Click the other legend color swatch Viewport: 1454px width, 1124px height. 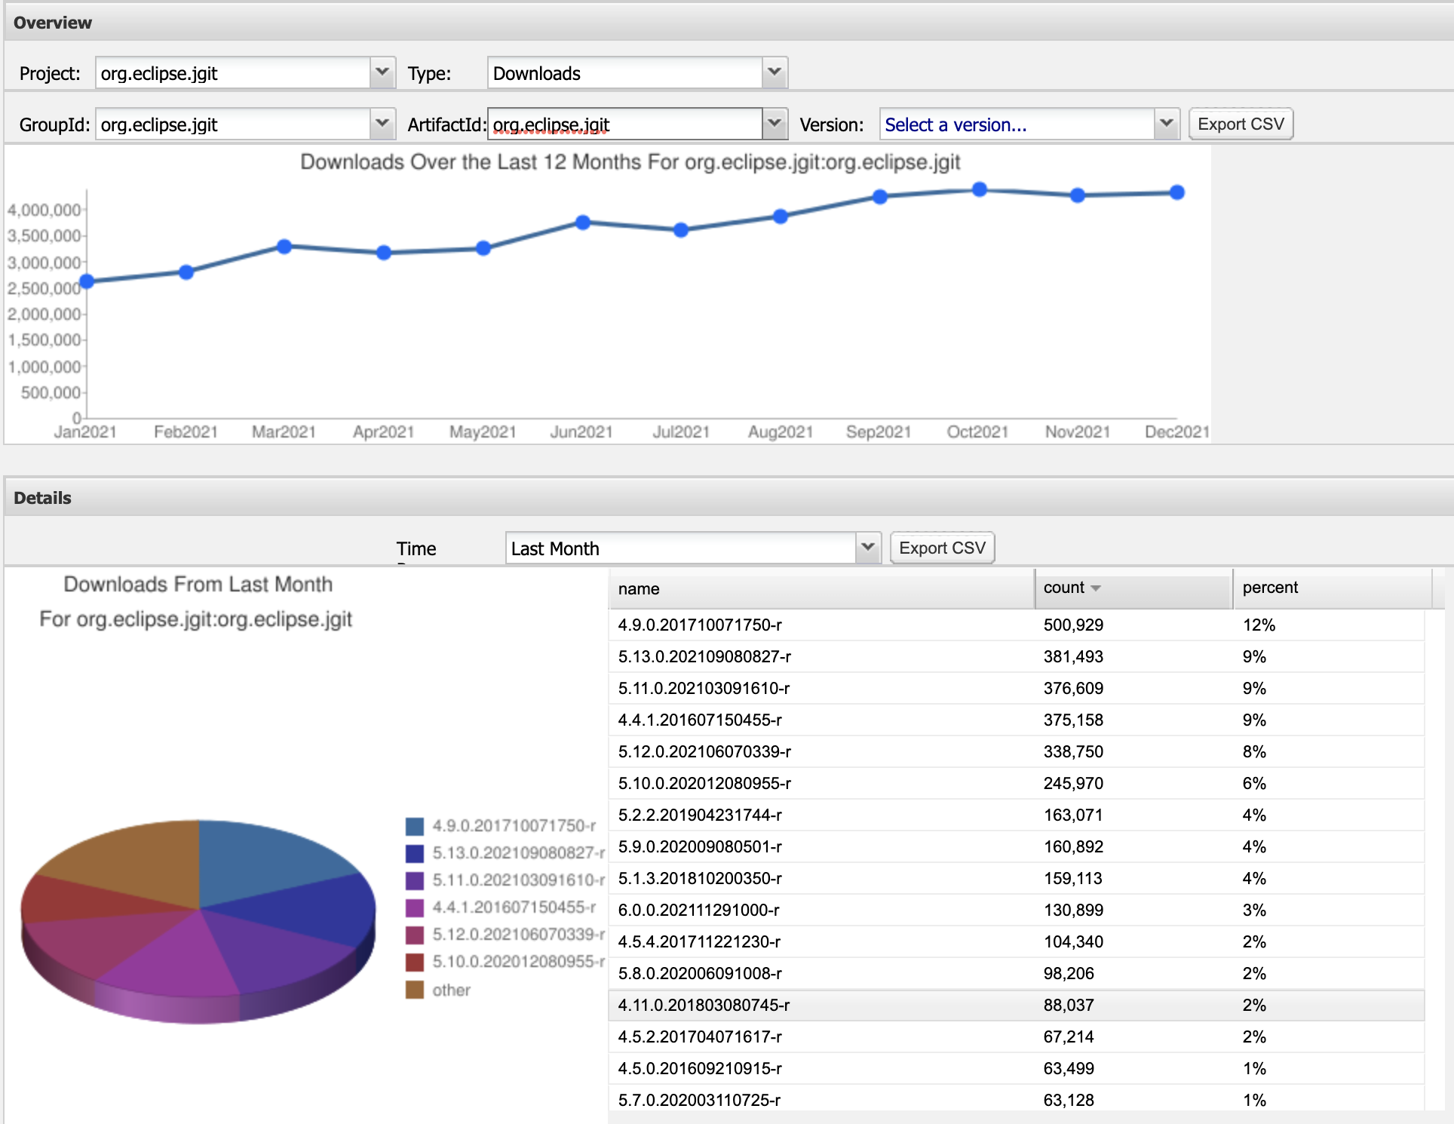[x=414, y=990]
